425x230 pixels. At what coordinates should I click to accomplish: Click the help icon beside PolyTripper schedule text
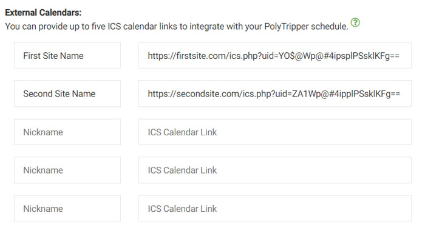click(x=355, y=22)
